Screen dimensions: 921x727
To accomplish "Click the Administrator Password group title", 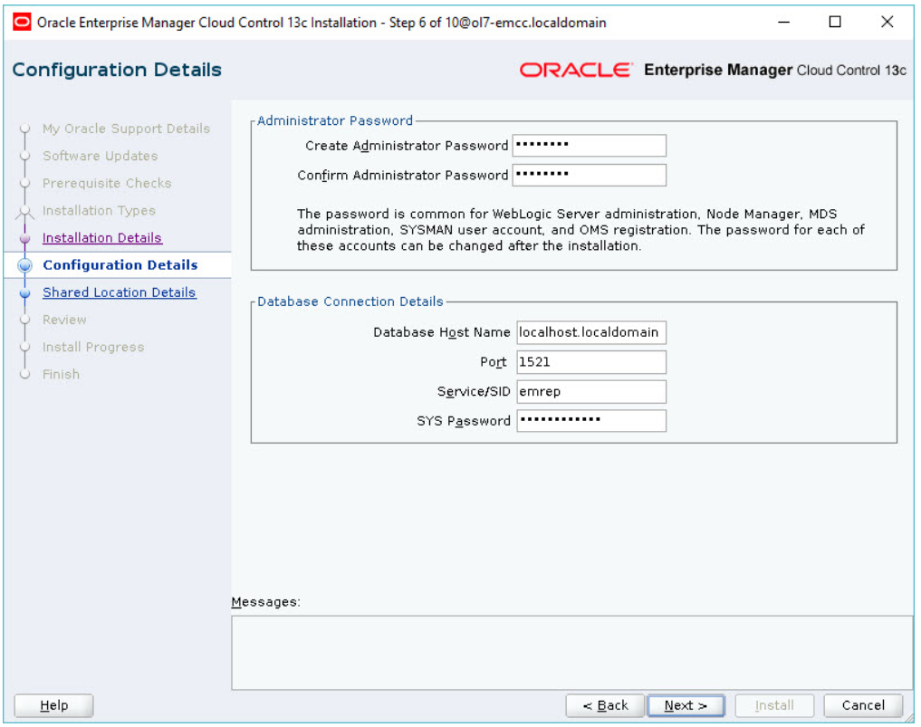I will click(335, 120).
